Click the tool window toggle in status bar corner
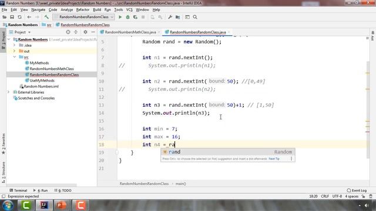The width and height of the screenshot is (376, 211). pyautogui.click(x=4, y=196)
